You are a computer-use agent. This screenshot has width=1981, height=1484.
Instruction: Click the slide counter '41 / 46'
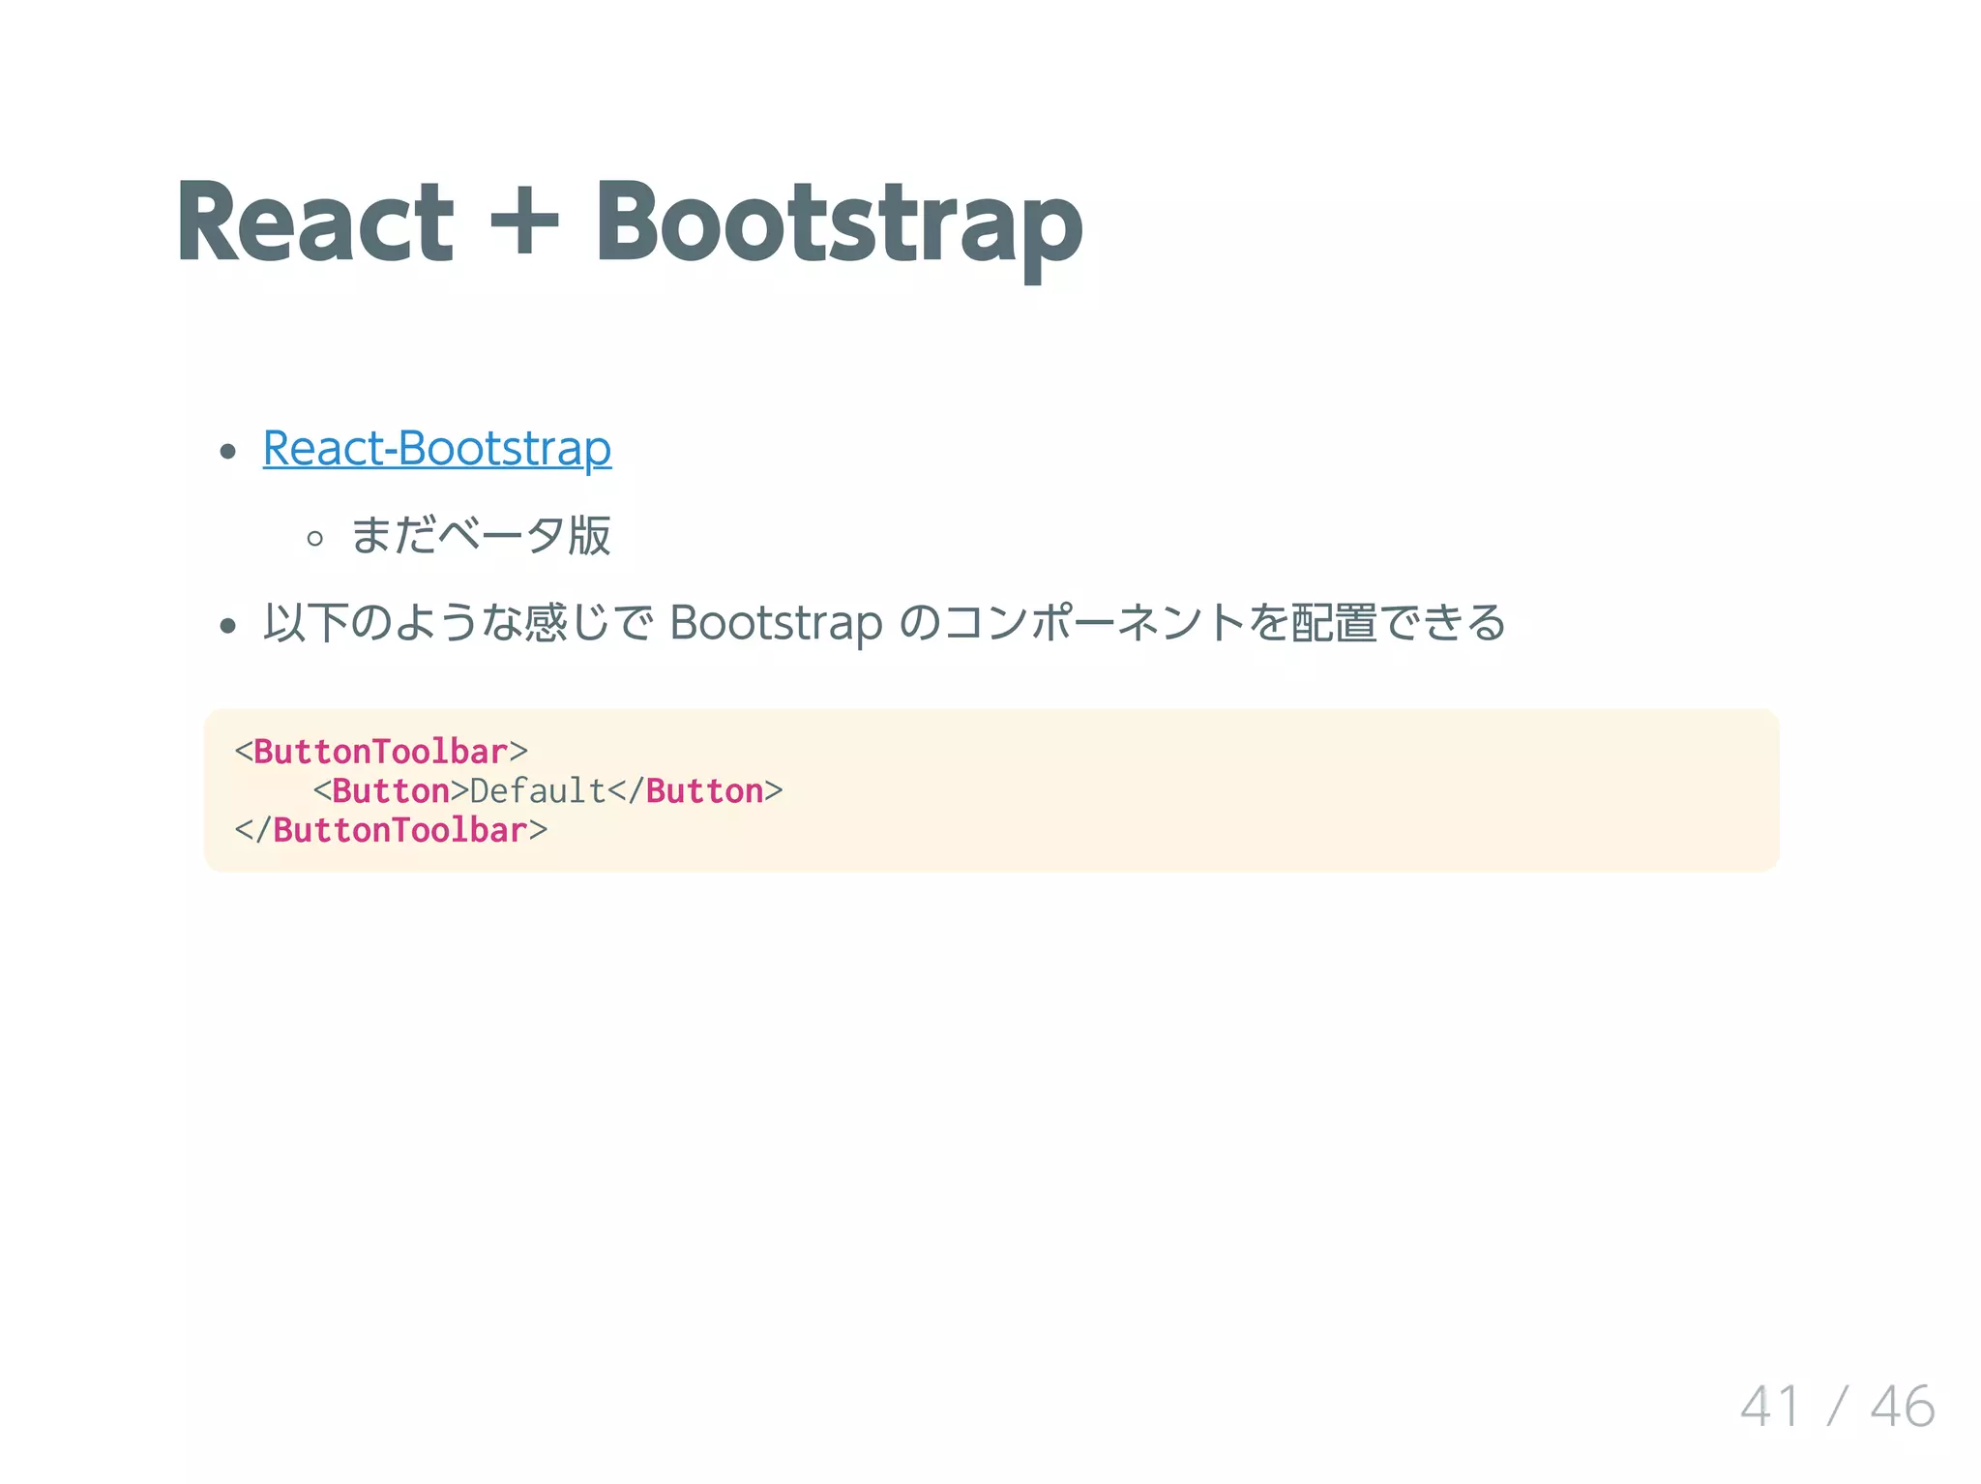[x=1838, y=1406]
